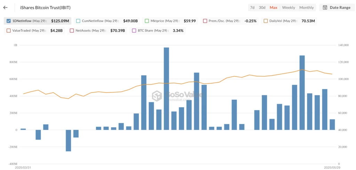Click the $4.28B value traded figure
The width and height of the screenshot is (356, 170).
(57, 30)
